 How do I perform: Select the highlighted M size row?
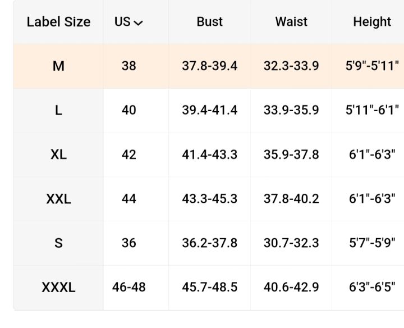click(x=208, y=66)
